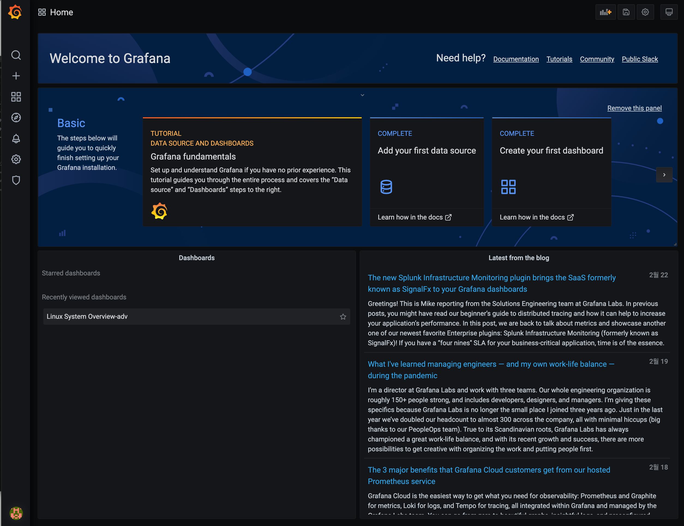
Task: Click Learn how in the docs under dashboard
Action: [536, 217]
